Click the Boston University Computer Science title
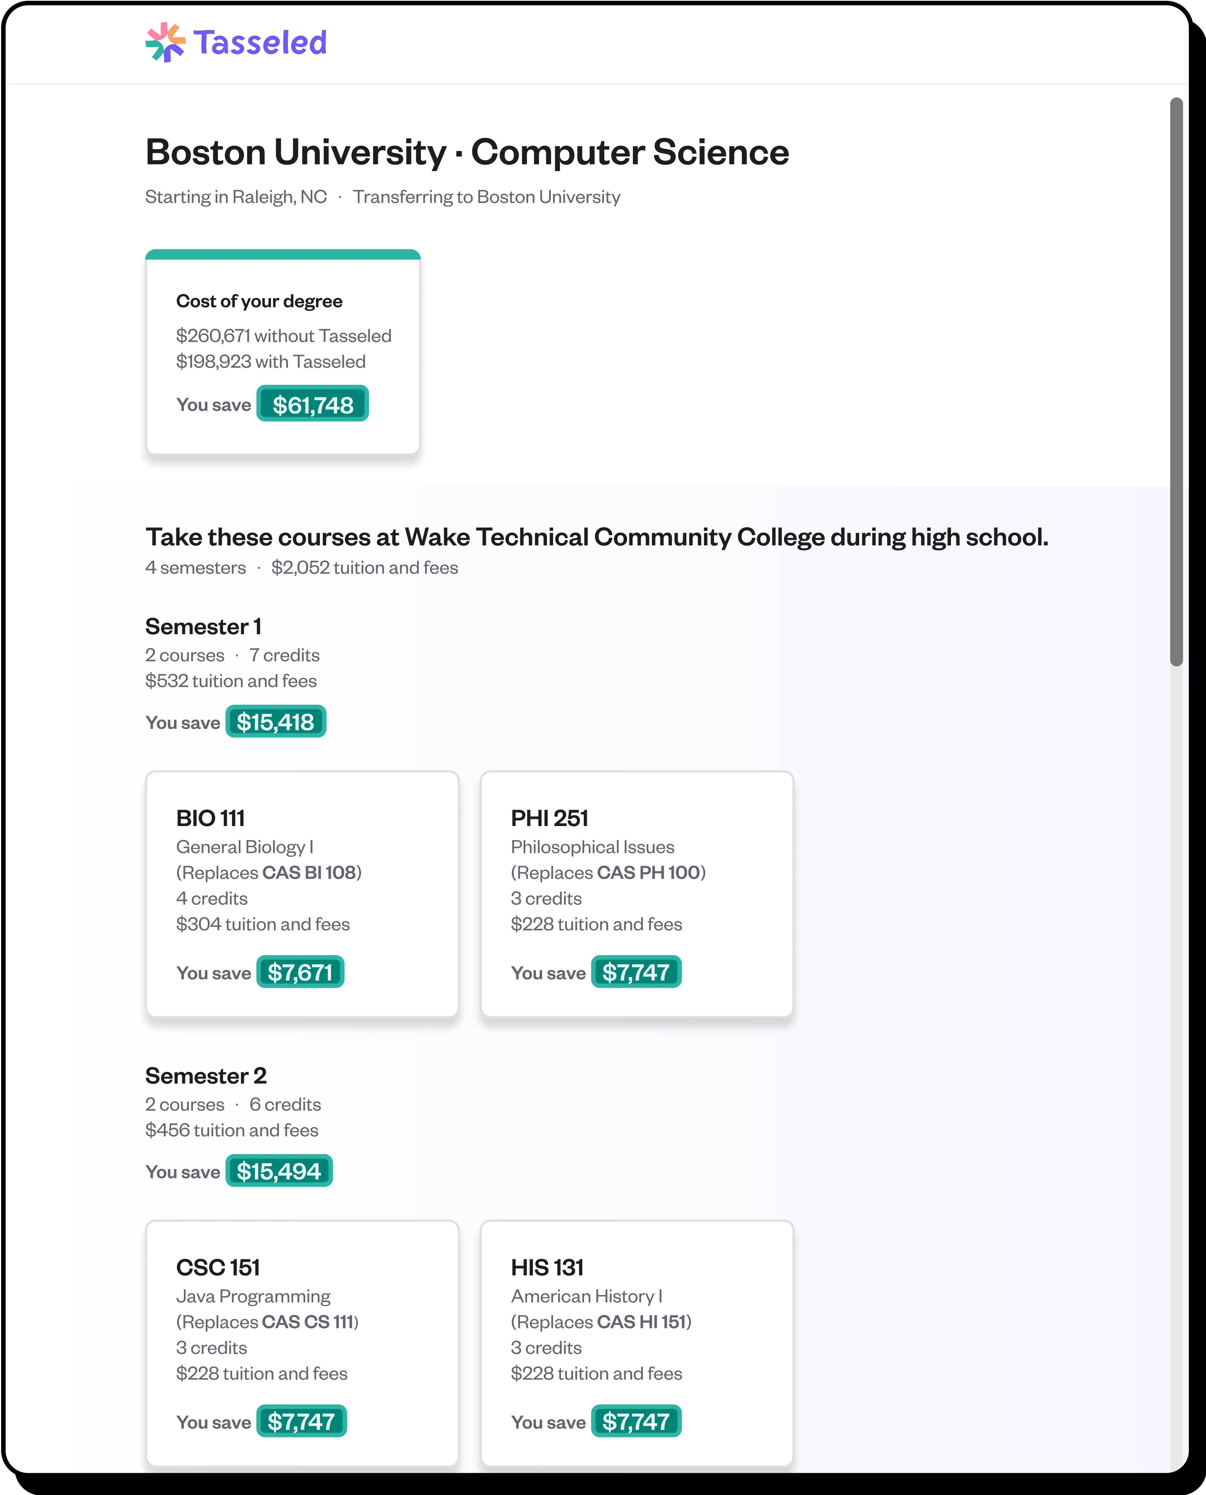Viewport: 1206px width, 1495px height. pyautogui.click(x=467, y=152)
